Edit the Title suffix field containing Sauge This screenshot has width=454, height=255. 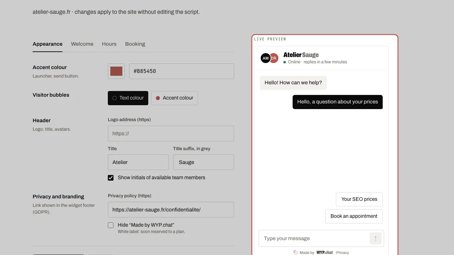pos(204,162)
